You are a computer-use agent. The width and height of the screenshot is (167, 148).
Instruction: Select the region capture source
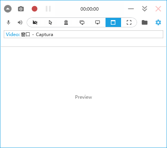(x=129, y=22)
